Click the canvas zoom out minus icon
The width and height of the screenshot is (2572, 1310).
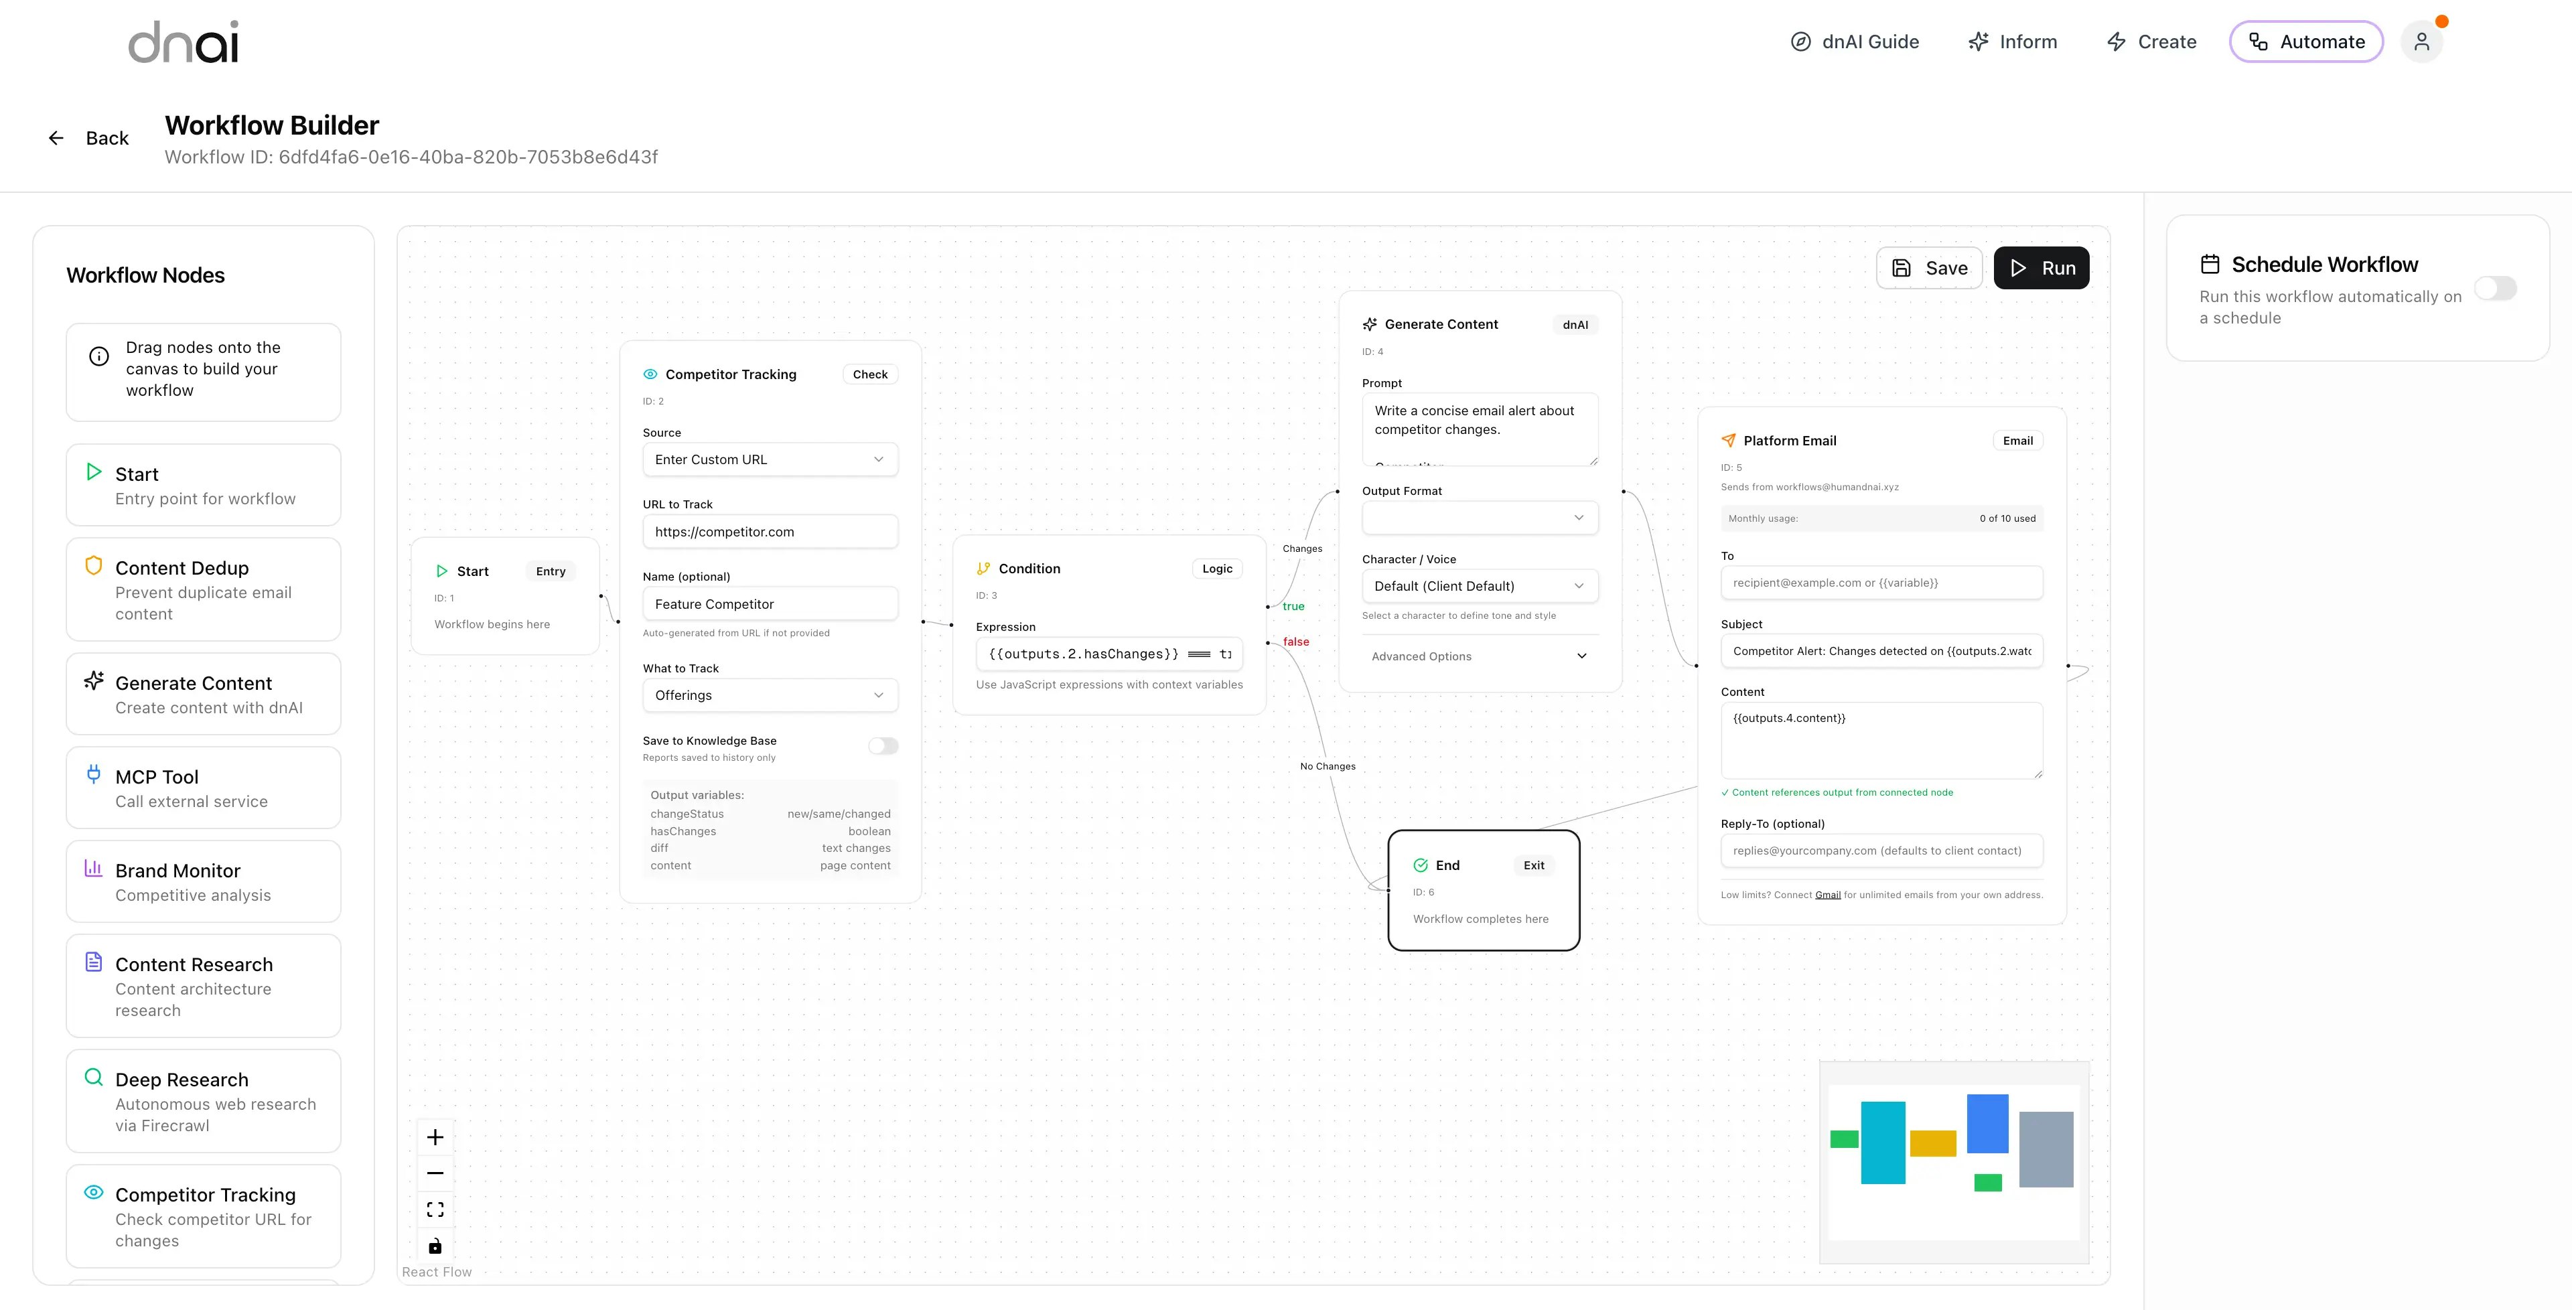pyautogui.click(x=435, y=1173)
